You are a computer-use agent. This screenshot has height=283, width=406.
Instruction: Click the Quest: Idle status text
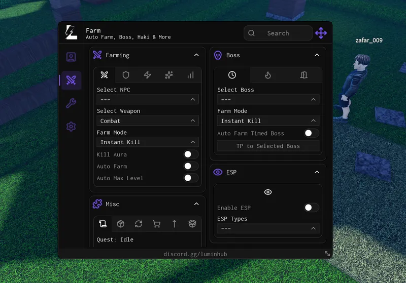point(115,239)
